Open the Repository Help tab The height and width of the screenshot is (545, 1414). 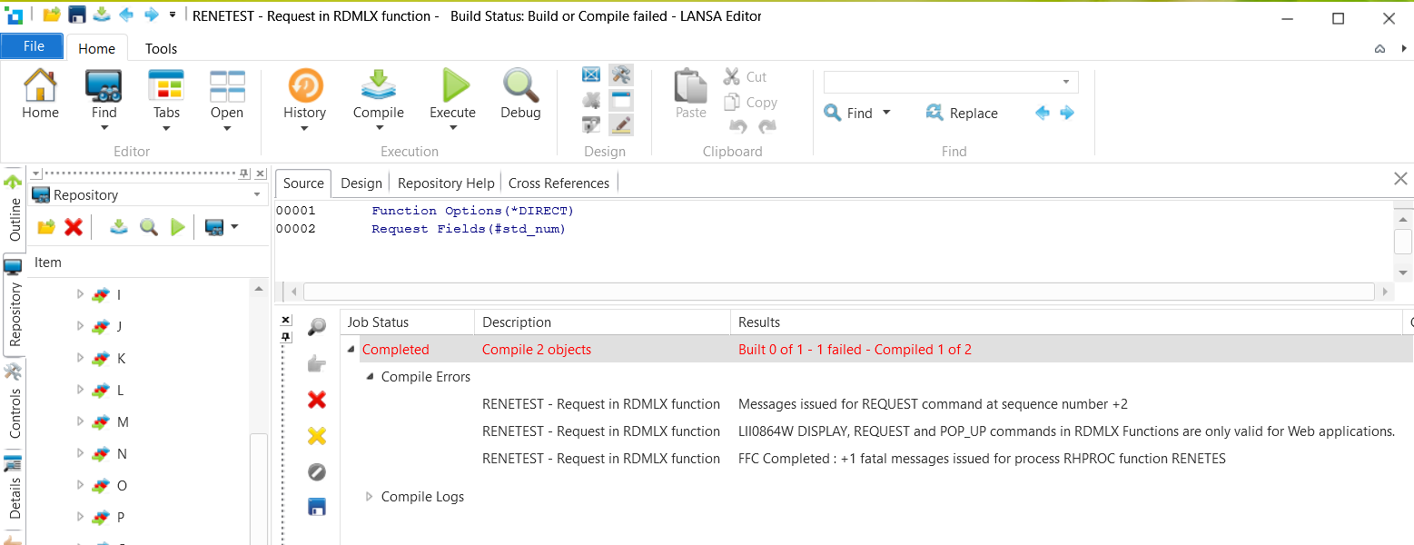(446, 183)
